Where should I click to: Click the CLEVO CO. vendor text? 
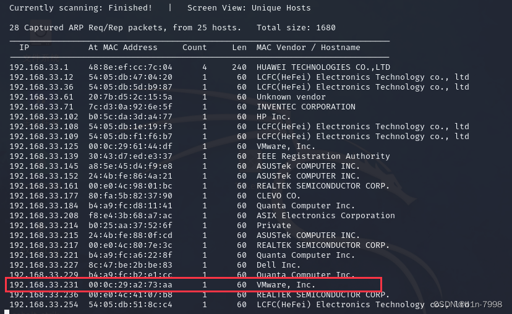(x=278, y=195)
